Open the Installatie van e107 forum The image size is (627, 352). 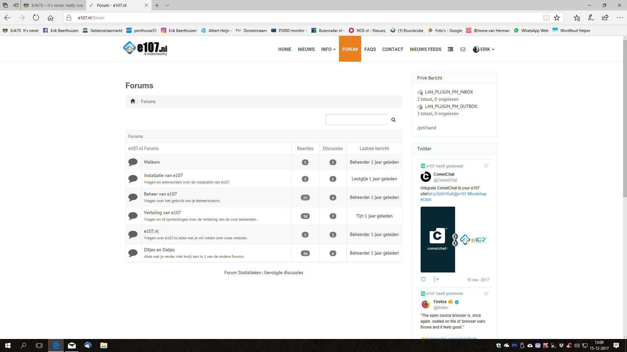163,175
